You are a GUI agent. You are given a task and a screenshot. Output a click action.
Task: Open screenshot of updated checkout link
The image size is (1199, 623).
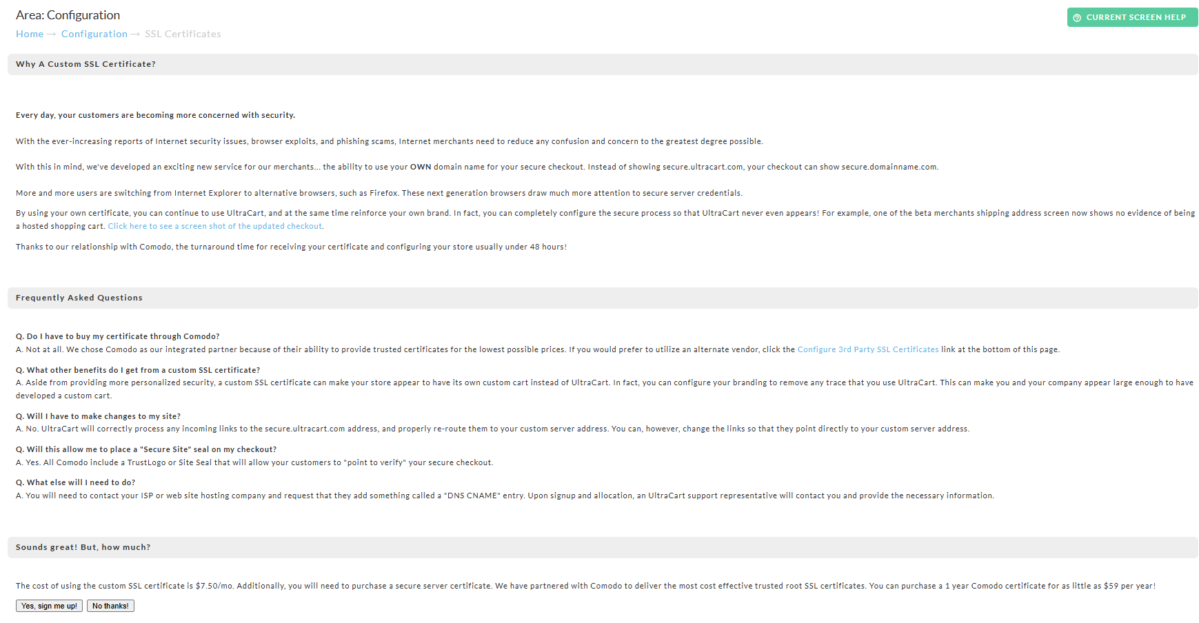click(215, 226)
